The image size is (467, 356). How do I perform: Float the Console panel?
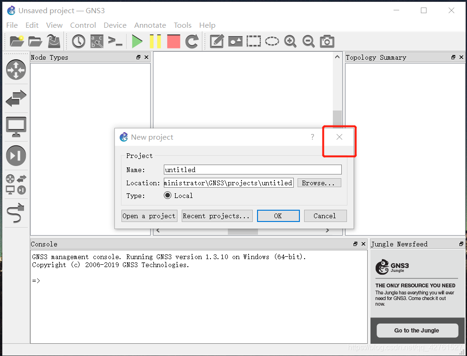pos(355,244)
